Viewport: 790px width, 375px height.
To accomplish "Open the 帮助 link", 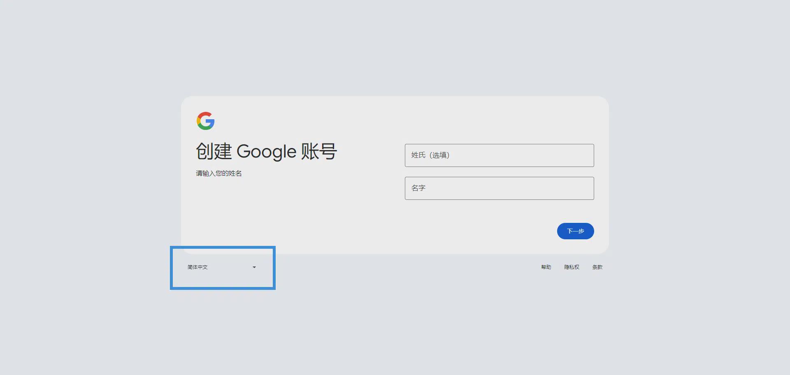I will (x=546, y=267).
